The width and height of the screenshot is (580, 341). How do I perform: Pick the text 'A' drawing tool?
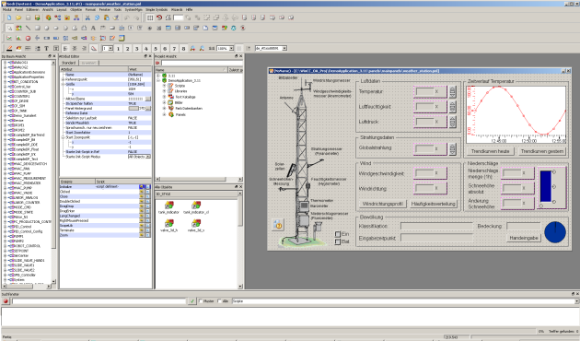[93, 28]
